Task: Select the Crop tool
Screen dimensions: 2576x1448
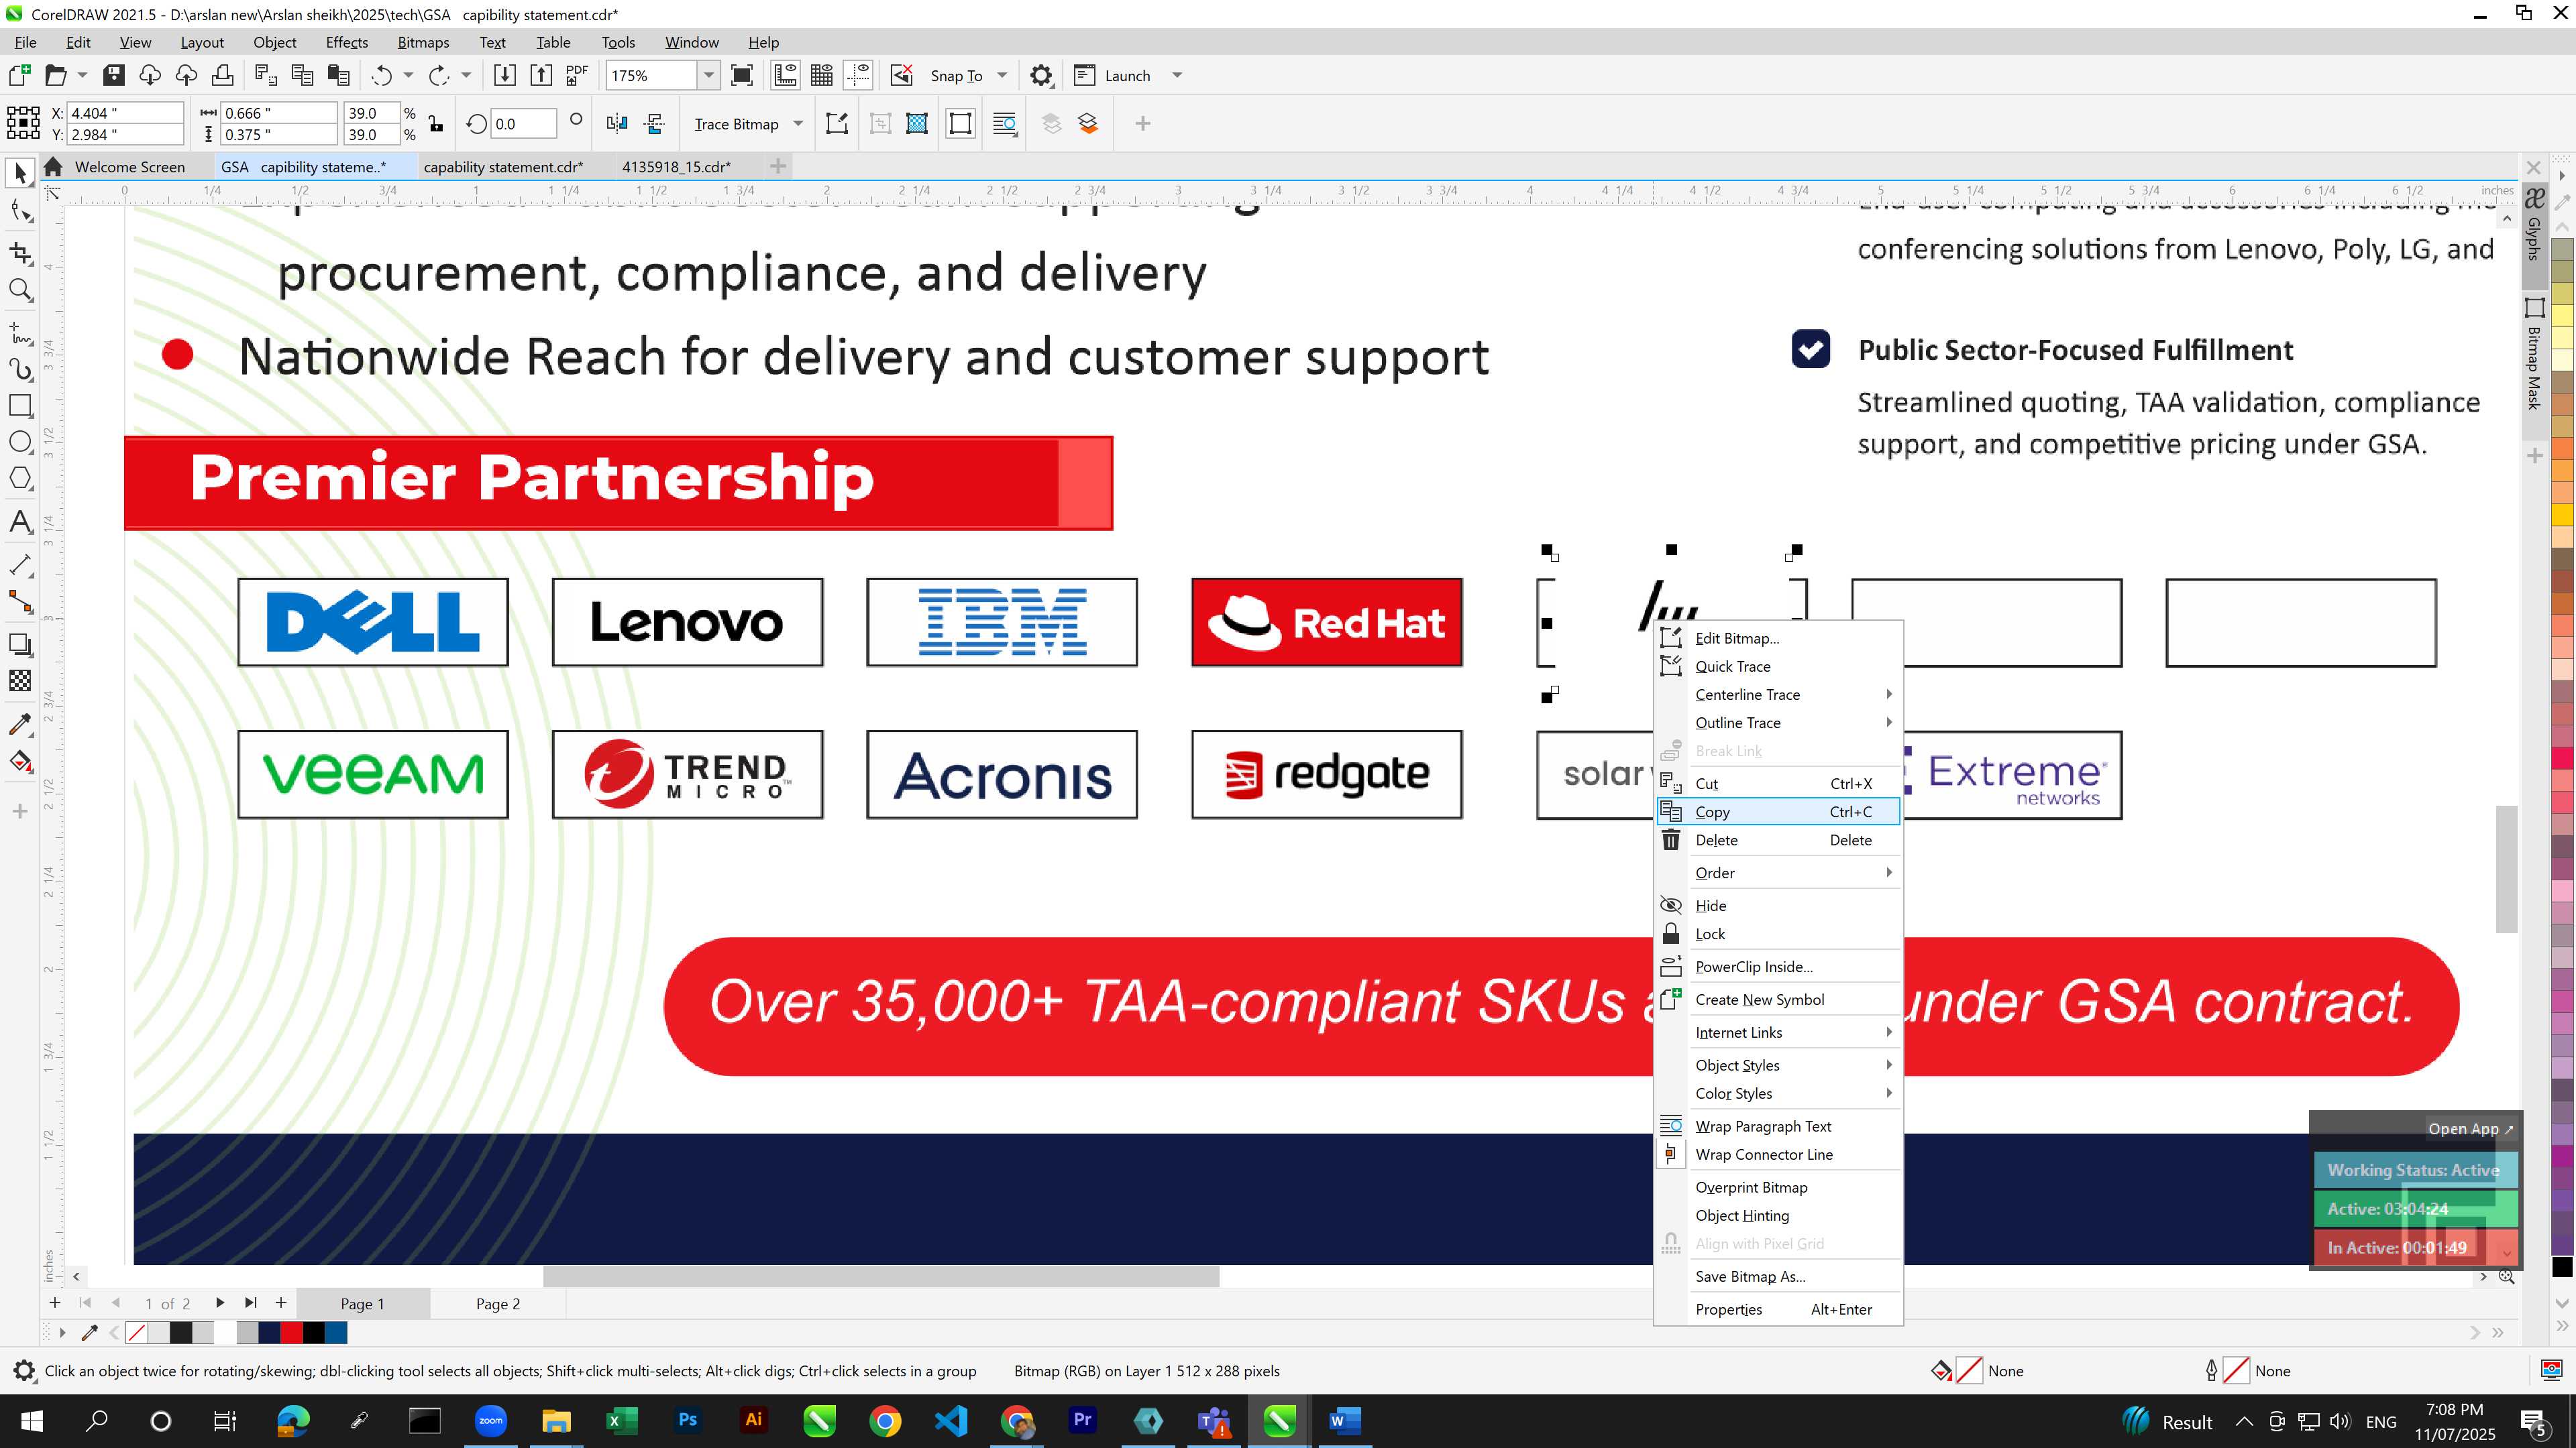Action: (20, 253)
